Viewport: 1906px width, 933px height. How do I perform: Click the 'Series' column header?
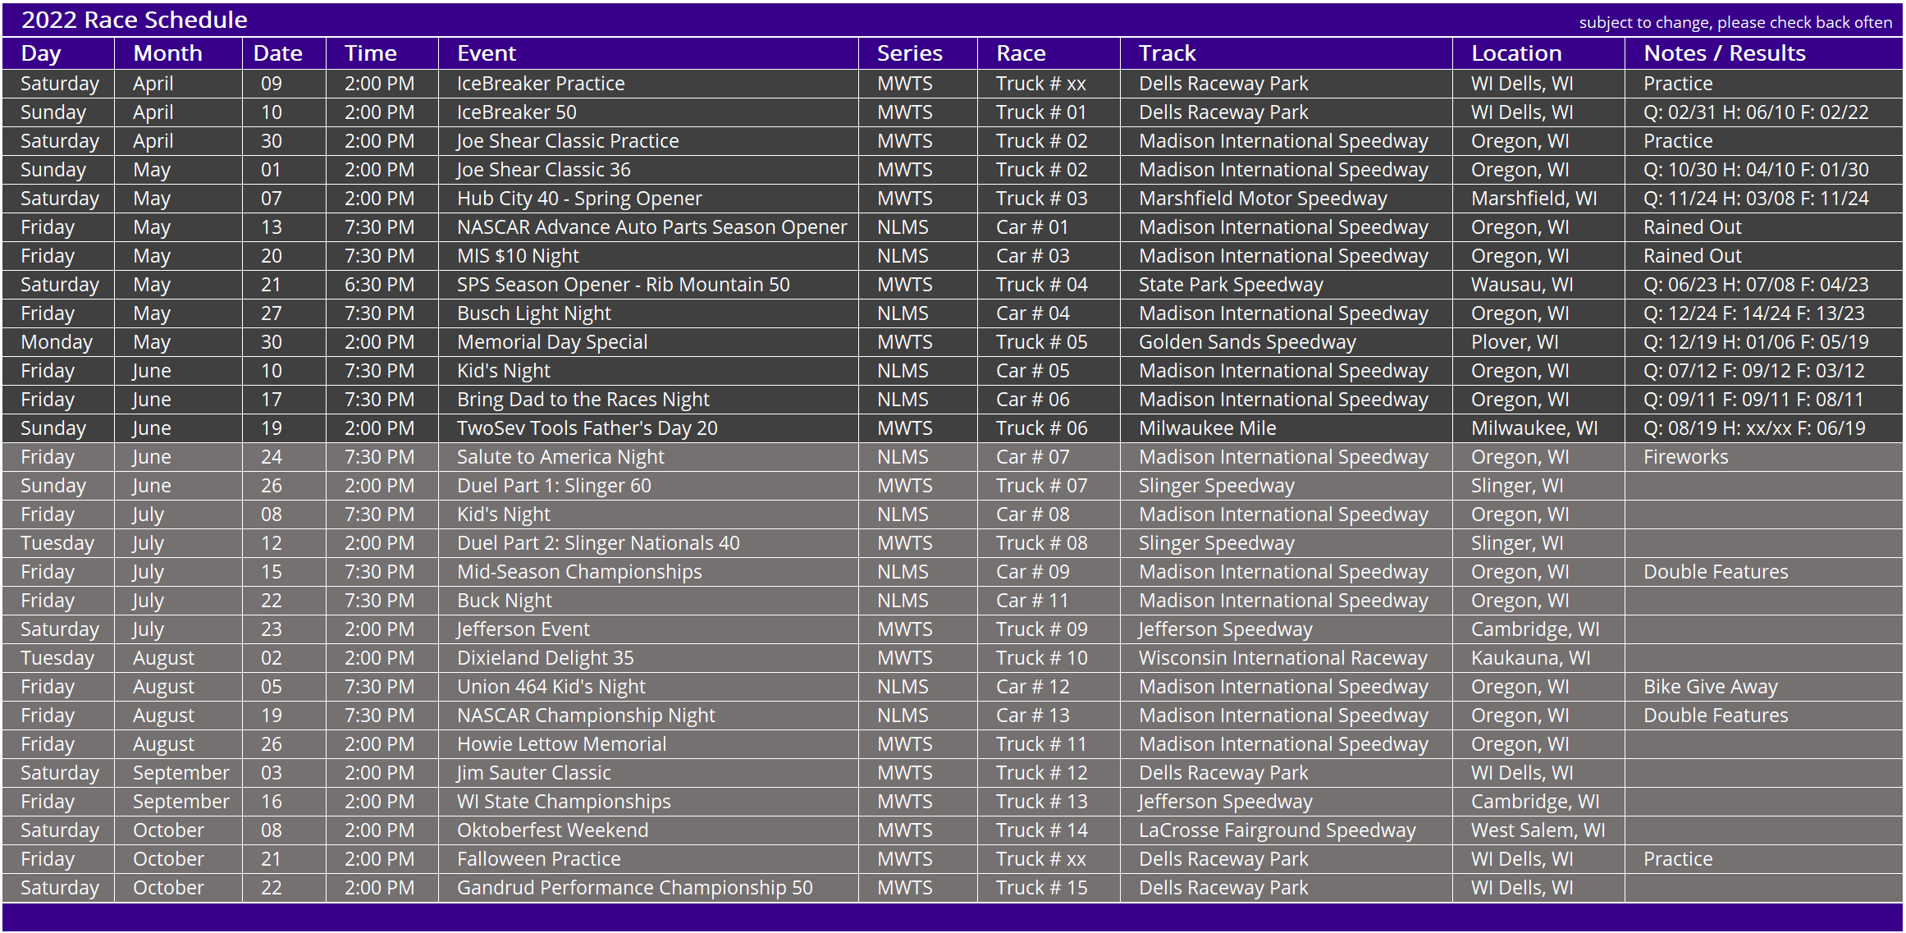910,53
